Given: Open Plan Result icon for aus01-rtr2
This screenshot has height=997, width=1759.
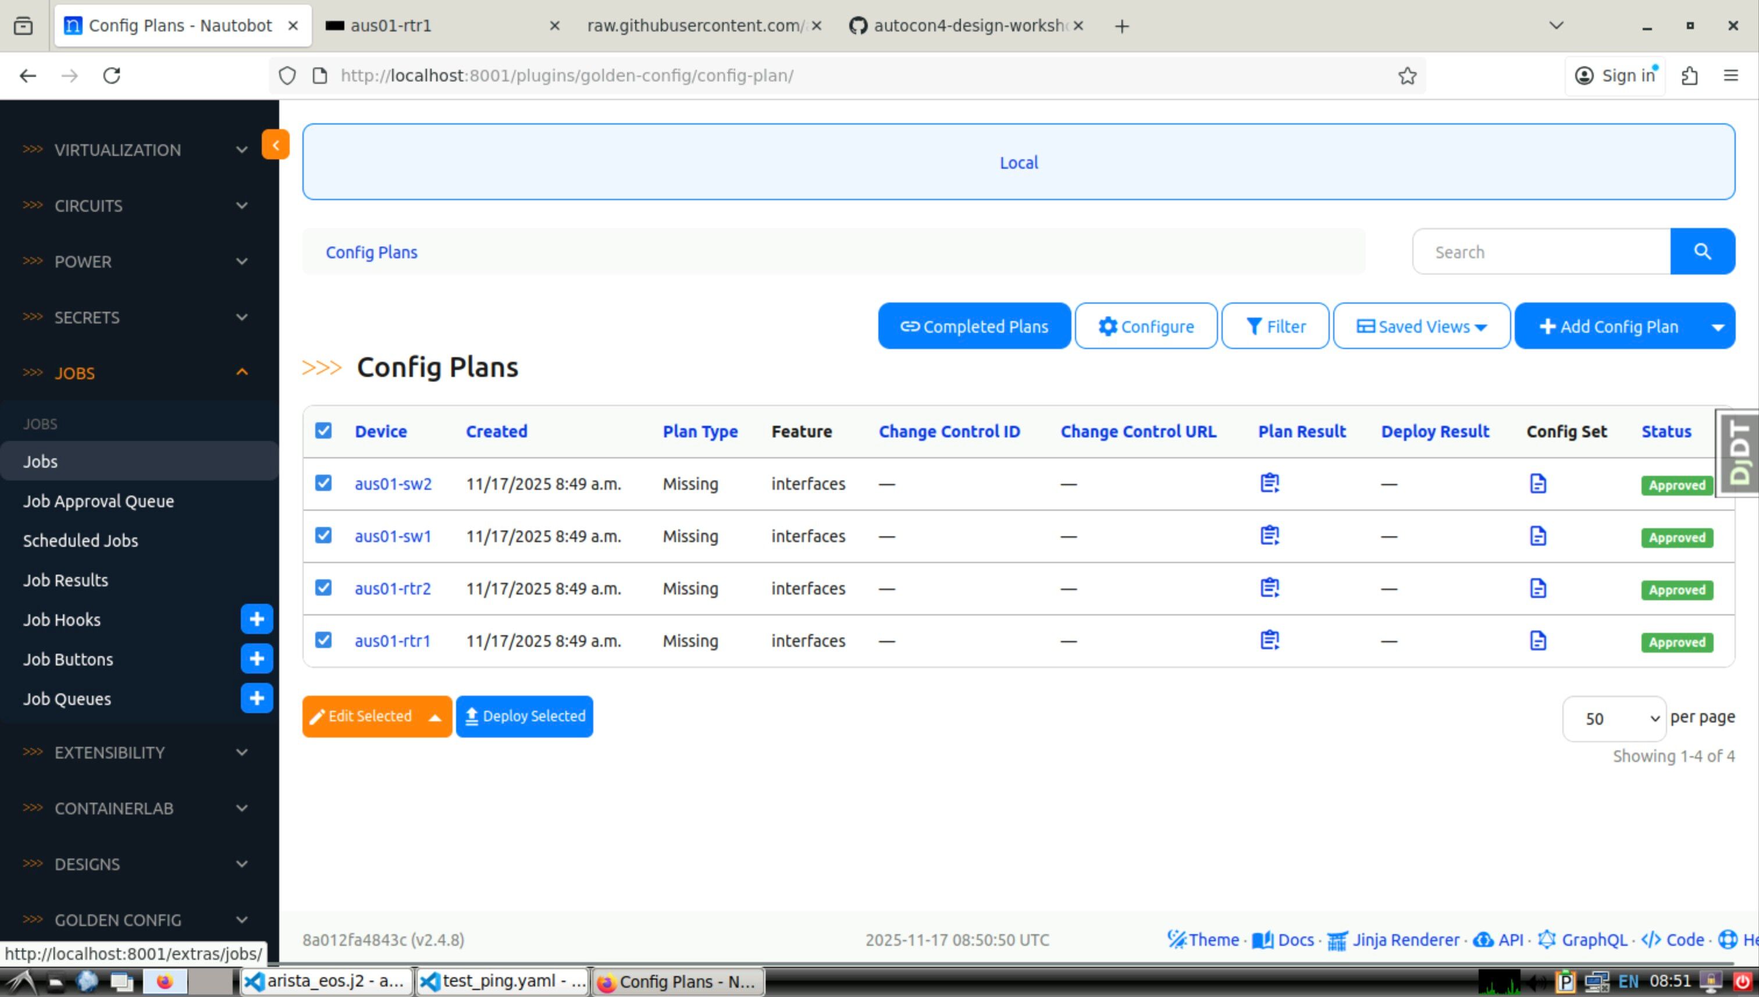Looking at the screenshot, I should (1269, 588).
